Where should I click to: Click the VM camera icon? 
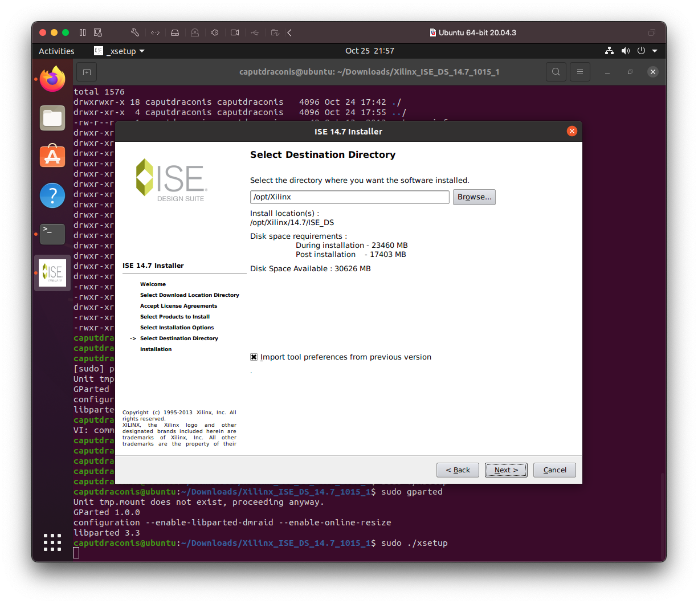235,32
